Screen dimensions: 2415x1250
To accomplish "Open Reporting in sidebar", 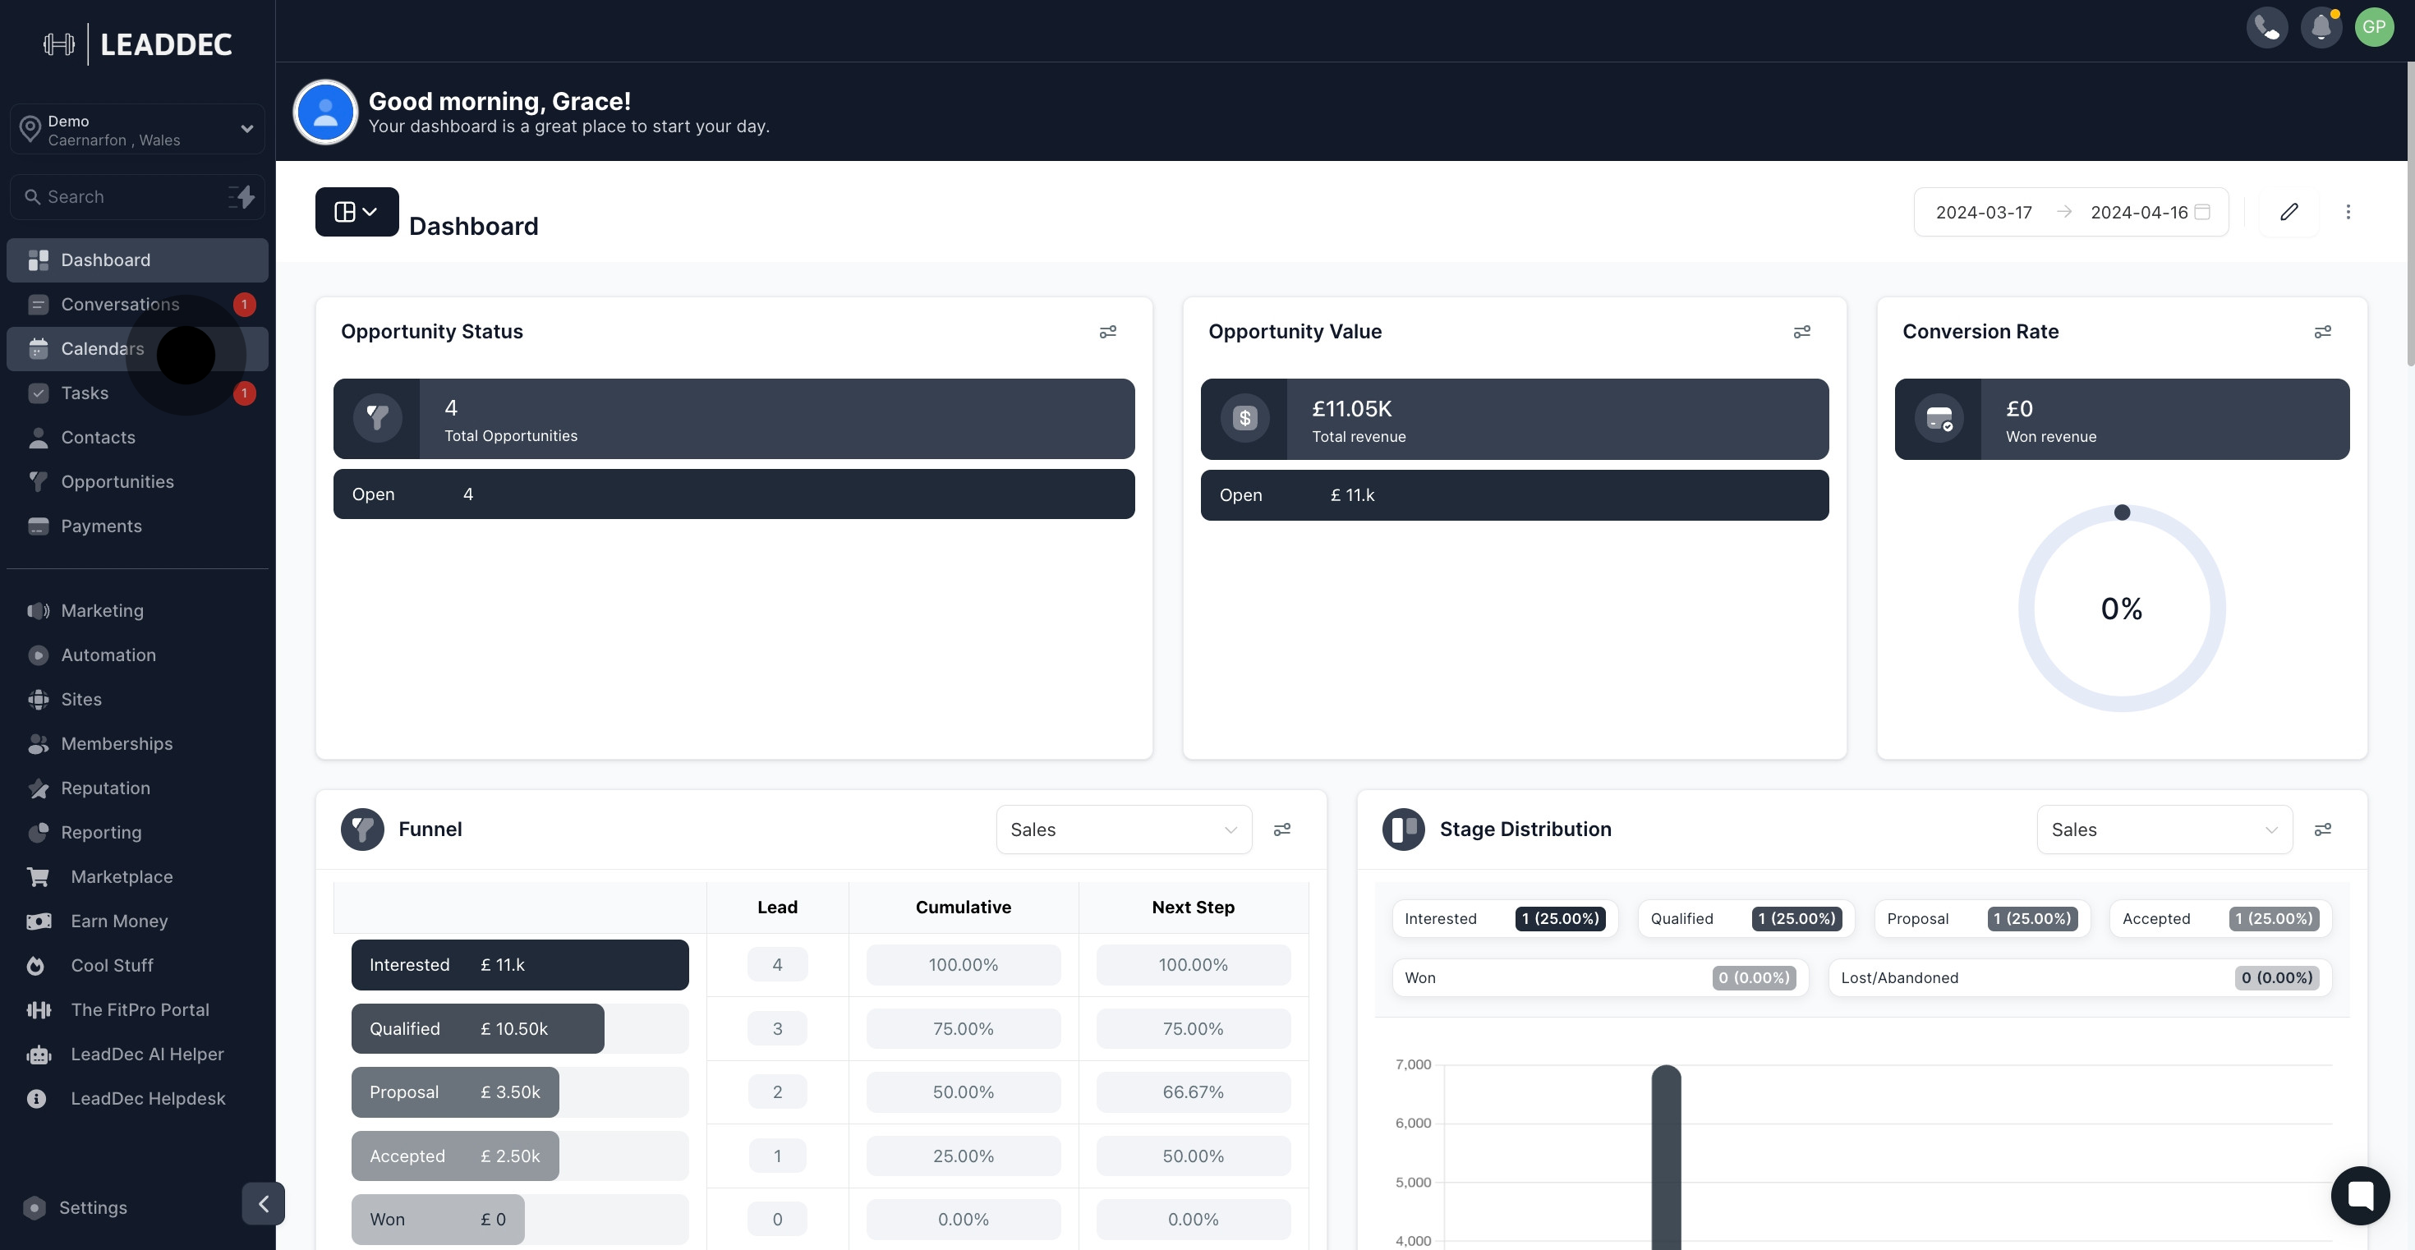I will coord(137,832).
